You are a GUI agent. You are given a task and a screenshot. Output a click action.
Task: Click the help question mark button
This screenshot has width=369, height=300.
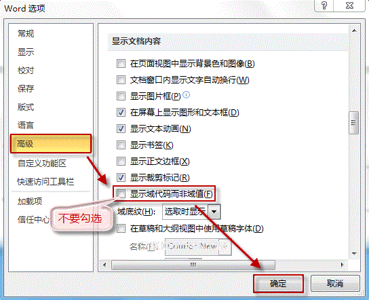pyautogui.click(x=324, y=5)
